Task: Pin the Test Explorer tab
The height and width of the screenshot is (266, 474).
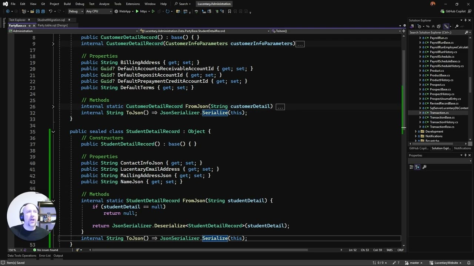Action: point(30,20)
